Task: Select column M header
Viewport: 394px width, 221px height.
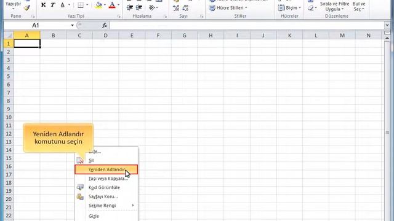Action: pyautogui.click(x=342, y=36)
